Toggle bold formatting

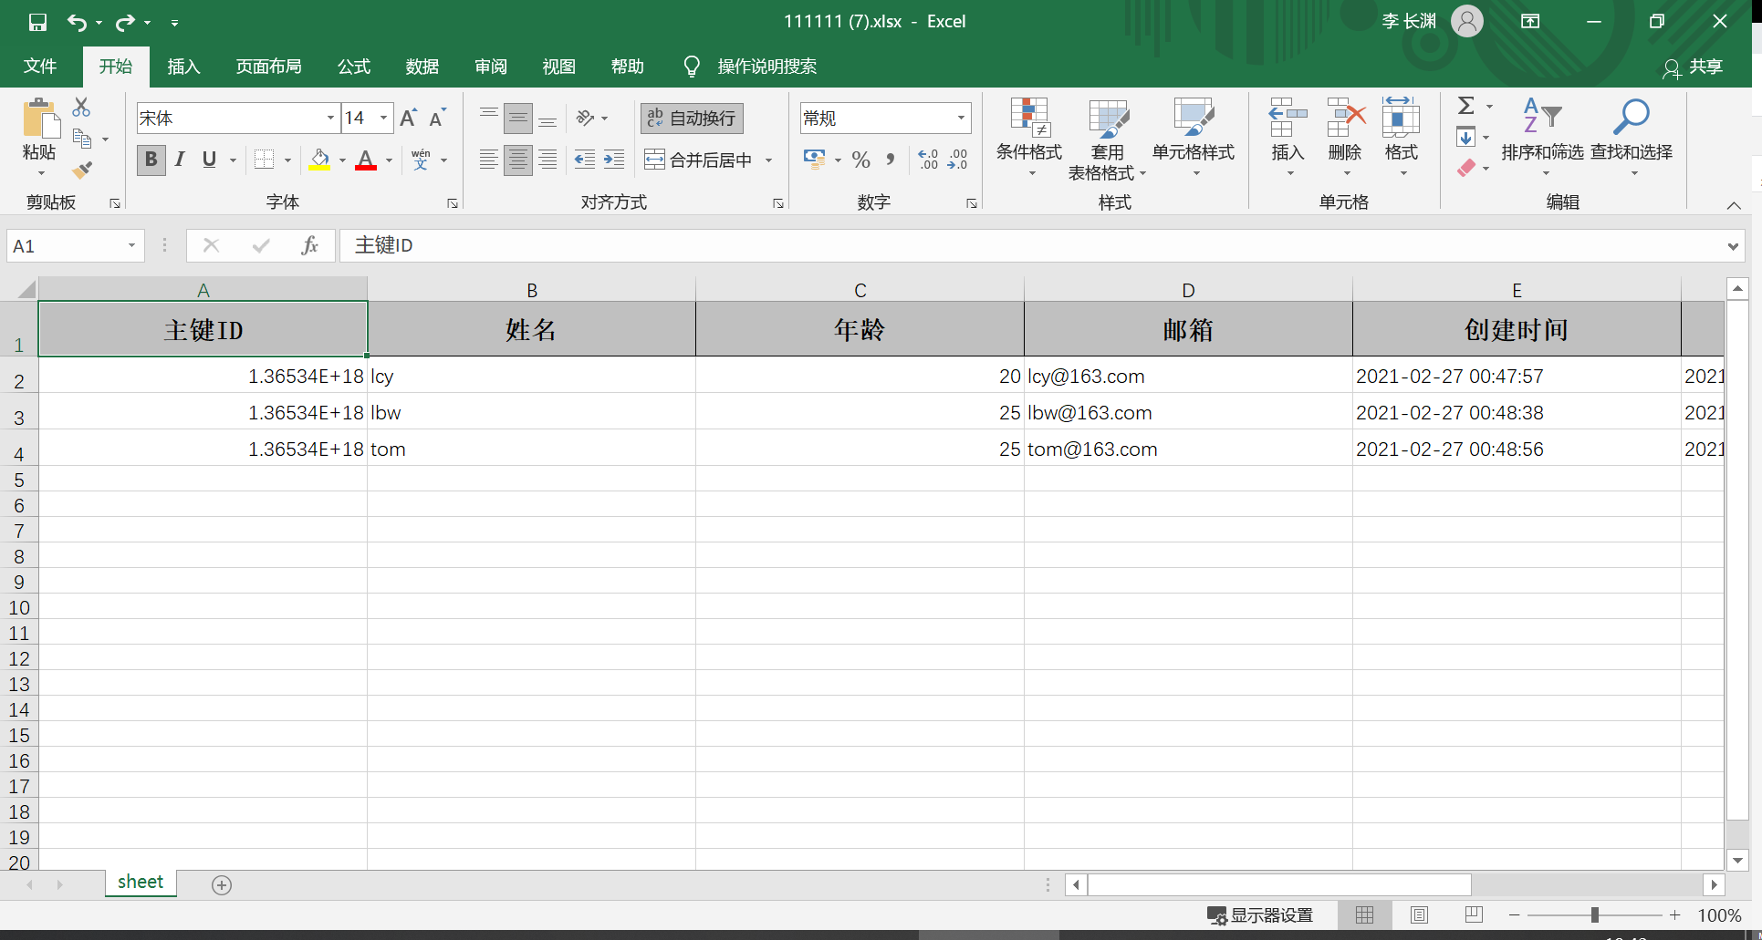point(151,160)
